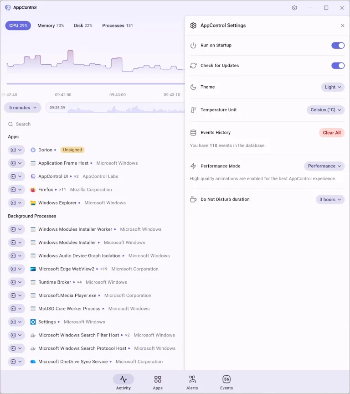Close the AppControl Settings panel

343,26
